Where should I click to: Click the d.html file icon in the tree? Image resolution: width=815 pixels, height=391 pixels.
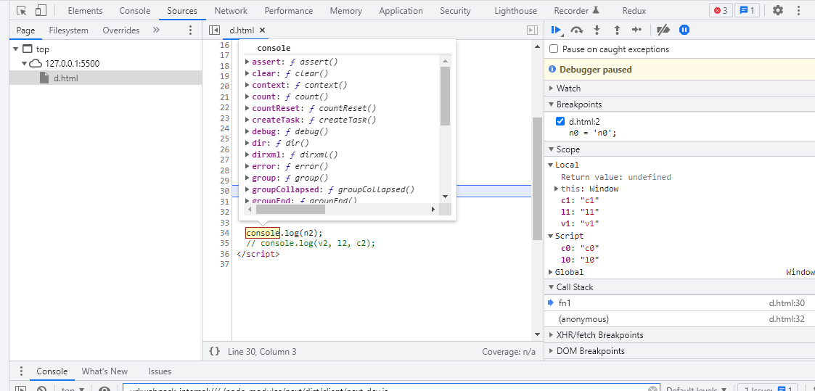(45, 78)
